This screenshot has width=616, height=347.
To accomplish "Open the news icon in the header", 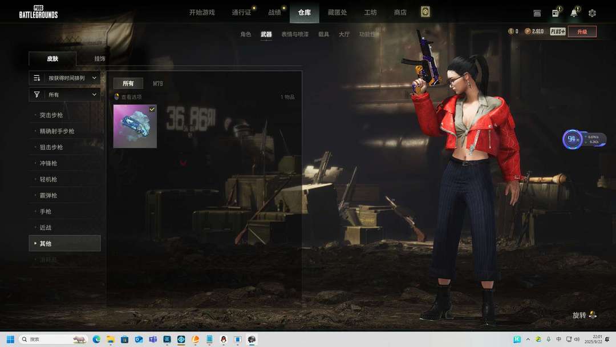I will (x=556, y=13).
